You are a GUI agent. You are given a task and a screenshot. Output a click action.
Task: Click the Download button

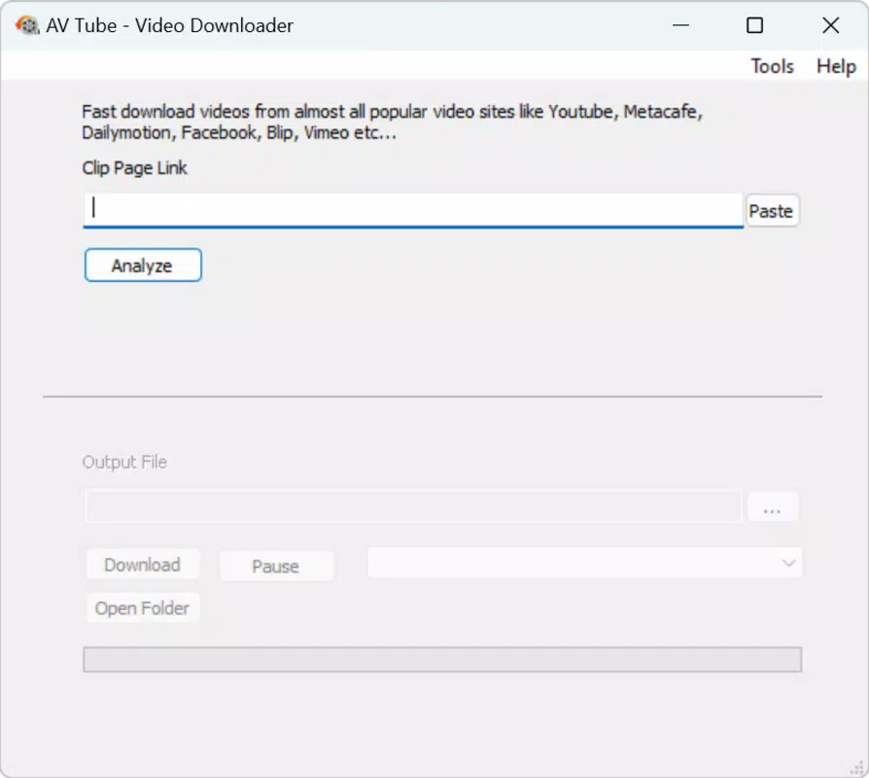[143, 564]
